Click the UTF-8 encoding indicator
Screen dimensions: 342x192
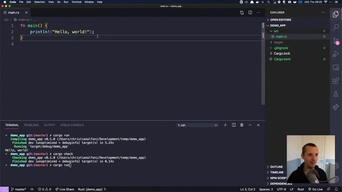point(282,189)
